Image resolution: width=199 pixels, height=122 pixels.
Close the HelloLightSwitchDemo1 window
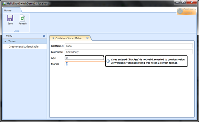192,2
